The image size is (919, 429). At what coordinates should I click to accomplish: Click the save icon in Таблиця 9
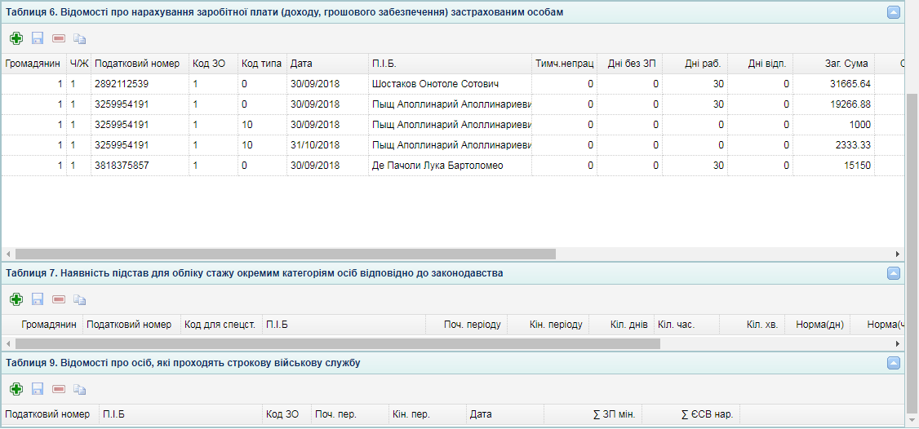coord(38,388)
